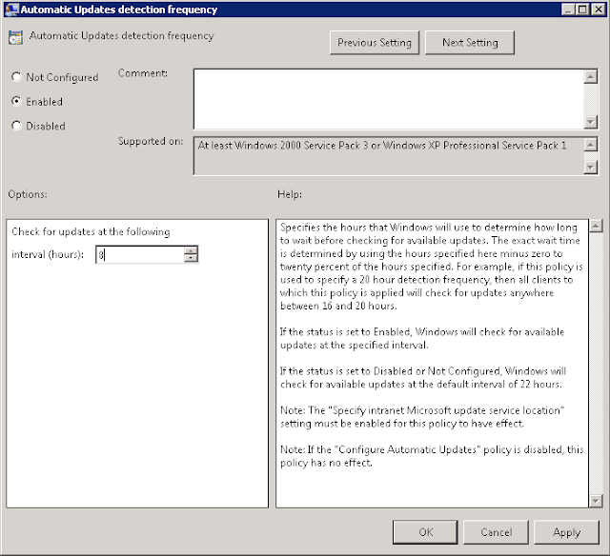Click the help note about Configure Automatic Updates
Screen dimensions: 610x556
[432, 456]
